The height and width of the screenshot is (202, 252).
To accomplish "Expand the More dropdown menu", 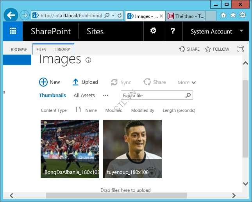I will (186, 82).
